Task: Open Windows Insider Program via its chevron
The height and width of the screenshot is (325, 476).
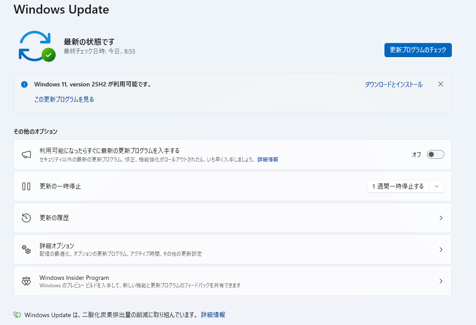Action: [441, 281]
